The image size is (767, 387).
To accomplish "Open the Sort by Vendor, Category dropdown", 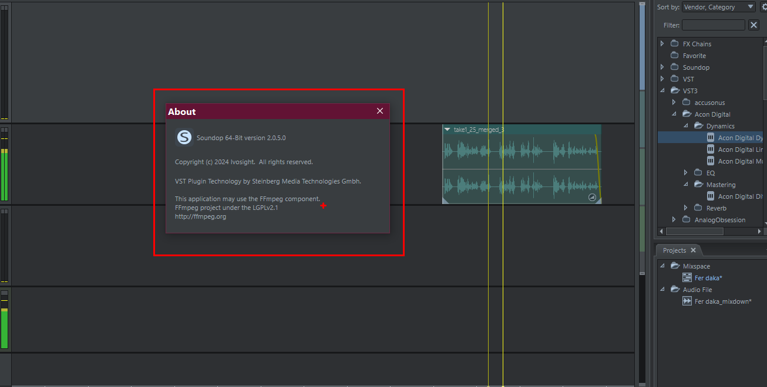I will tap(719, 7).
